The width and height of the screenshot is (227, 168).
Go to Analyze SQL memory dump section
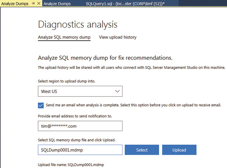(x=64, y=37)
